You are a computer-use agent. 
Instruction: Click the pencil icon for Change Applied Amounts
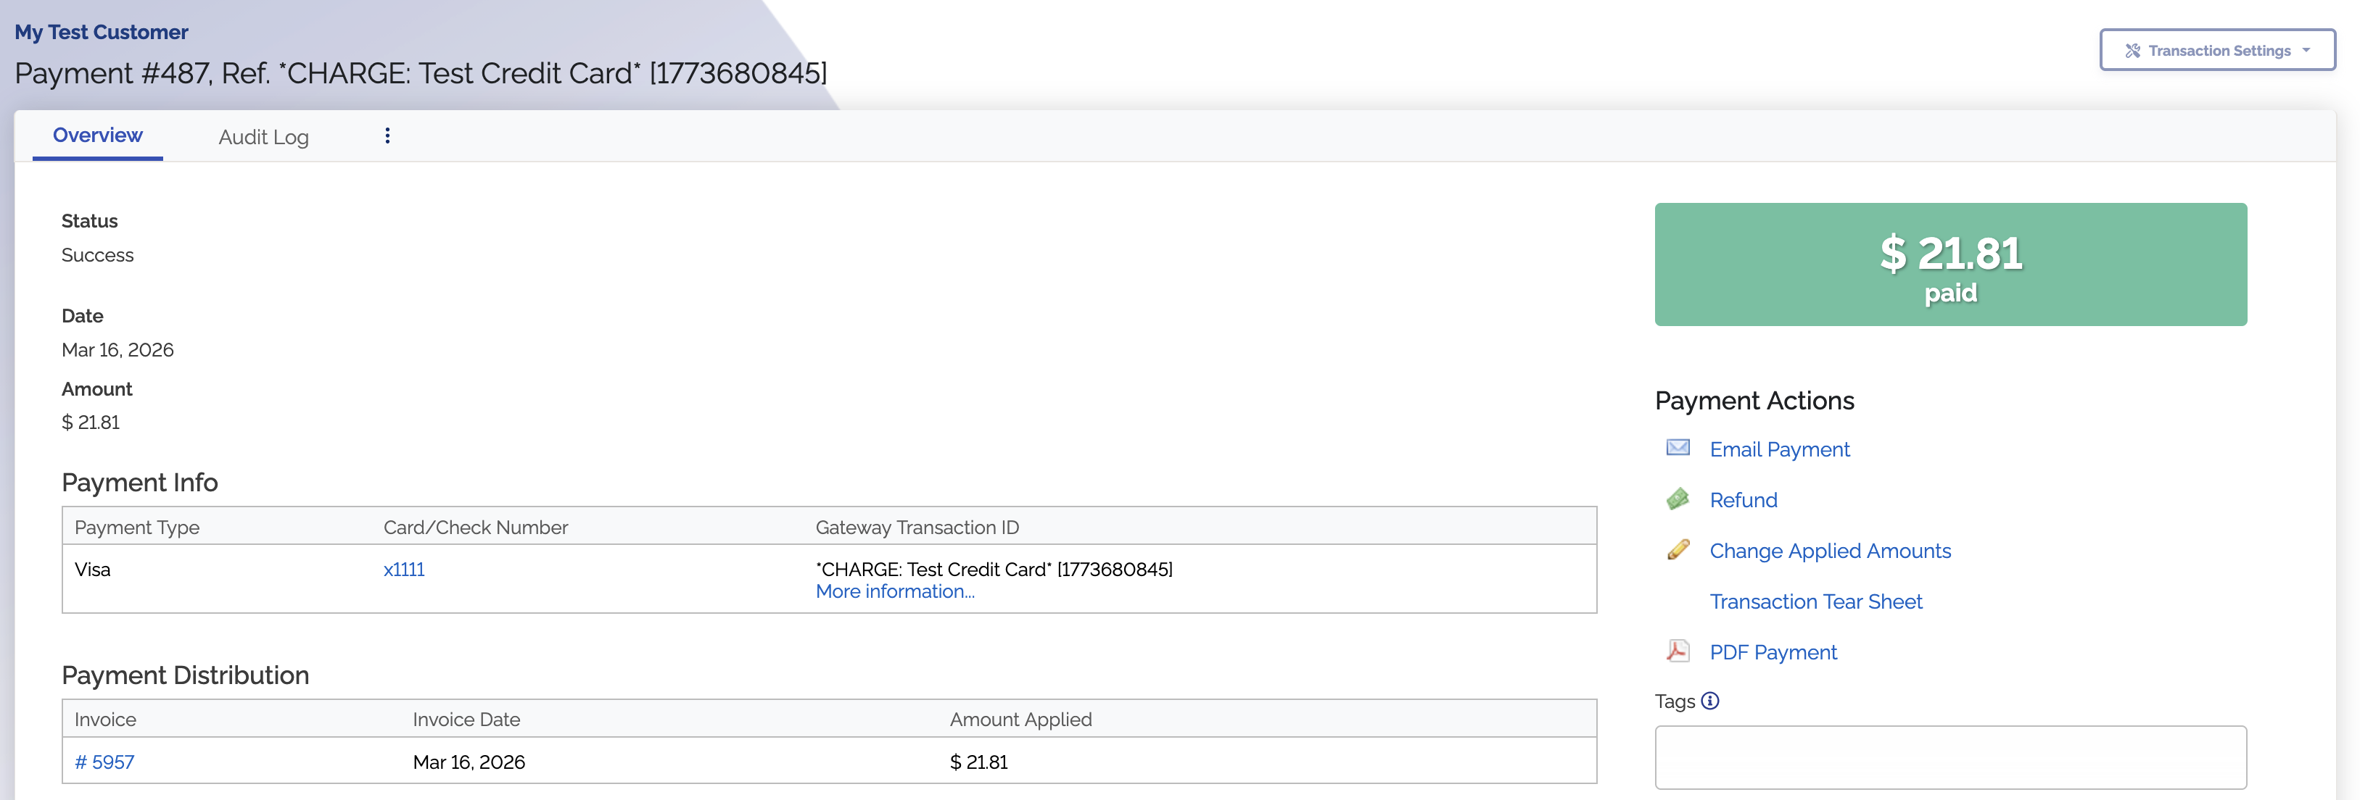(1678, 549)
